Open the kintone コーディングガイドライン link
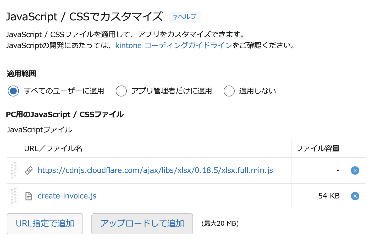The height and width of the screenshot is (239, 375). pyautogui.click(x=174, y=45)
